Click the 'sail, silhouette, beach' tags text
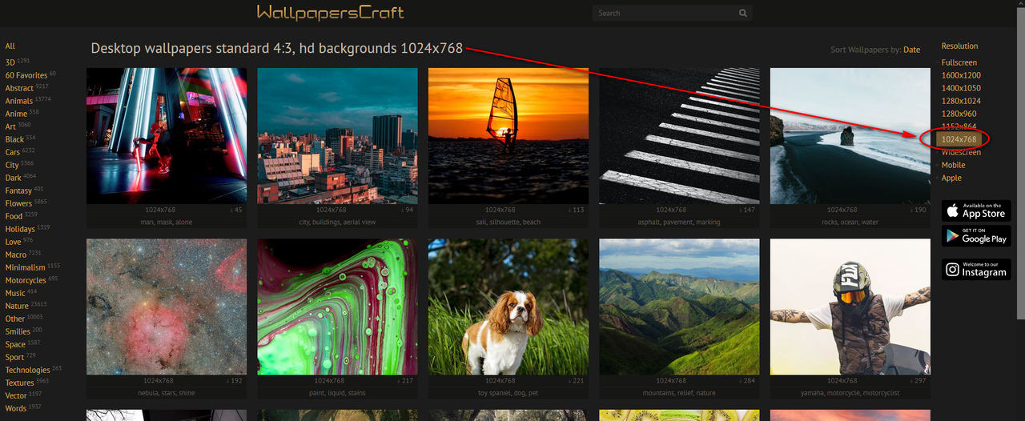This screenshot has height=421, width=1025. click(508, 222)
